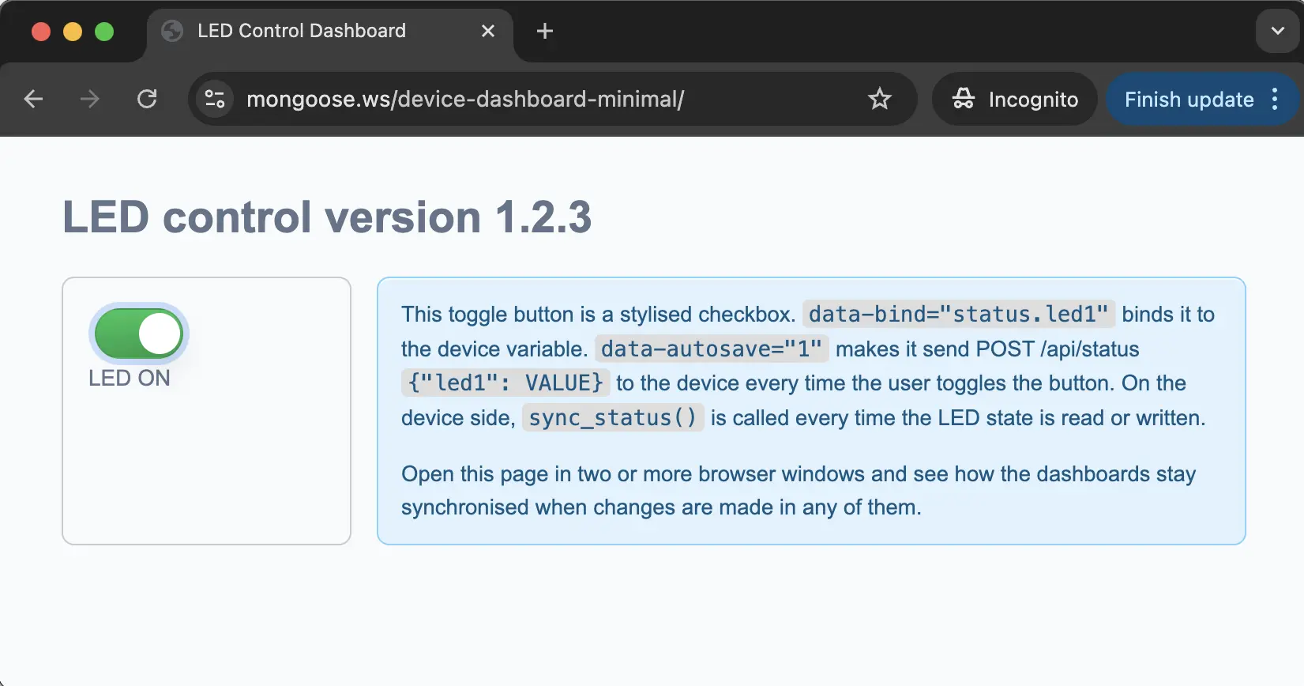Click the {"led1": VALUE} code snippet
Screen dimensions: 1304x686
pyautogui.click(x=505, y=383)
